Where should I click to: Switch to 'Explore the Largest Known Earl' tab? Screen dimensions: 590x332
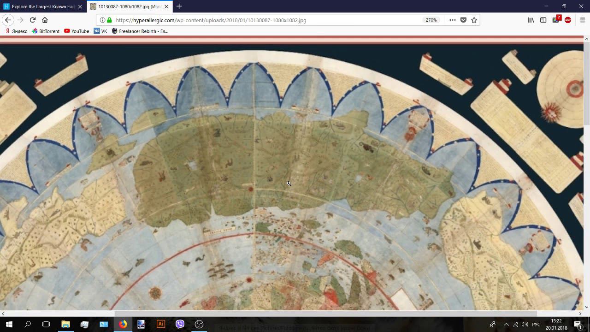coord(43,6)
